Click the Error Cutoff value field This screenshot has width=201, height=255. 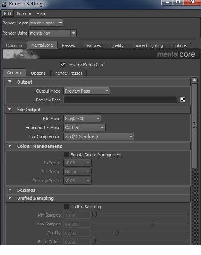(77, 242)
